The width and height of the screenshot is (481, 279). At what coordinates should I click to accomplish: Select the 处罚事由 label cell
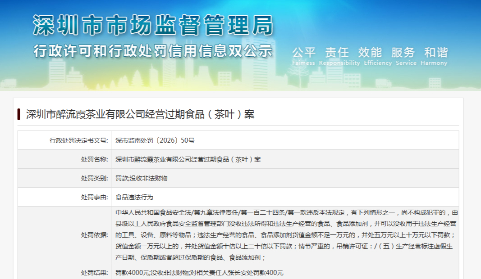point(65,197)
